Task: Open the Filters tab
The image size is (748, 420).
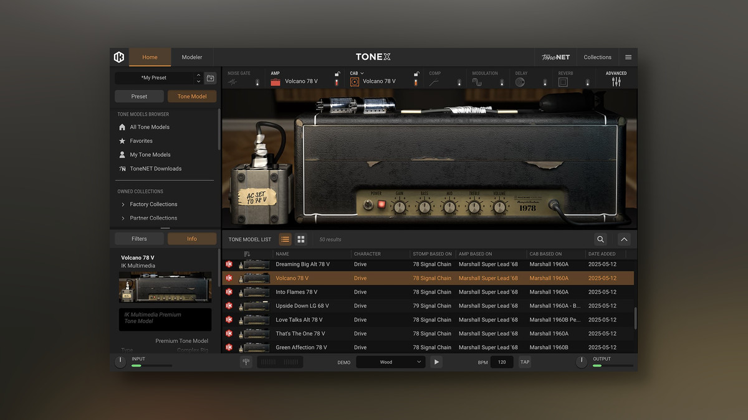Action: (139, 238)
